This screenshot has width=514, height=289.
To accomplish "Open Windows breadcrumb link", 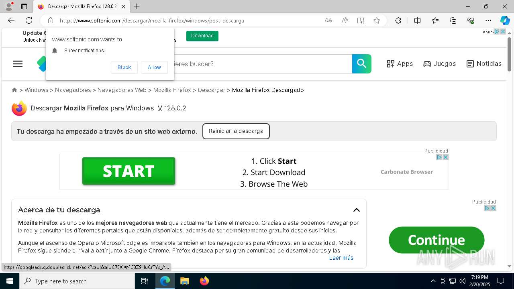I will pyautogui.click(x=36, y=90).
